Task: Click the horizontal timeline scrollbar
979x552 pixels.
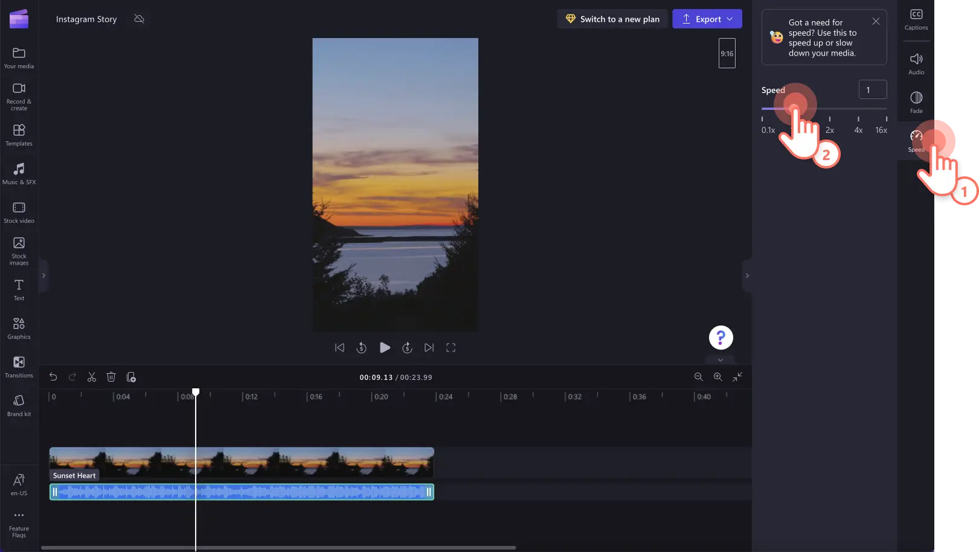Action: 278,548
